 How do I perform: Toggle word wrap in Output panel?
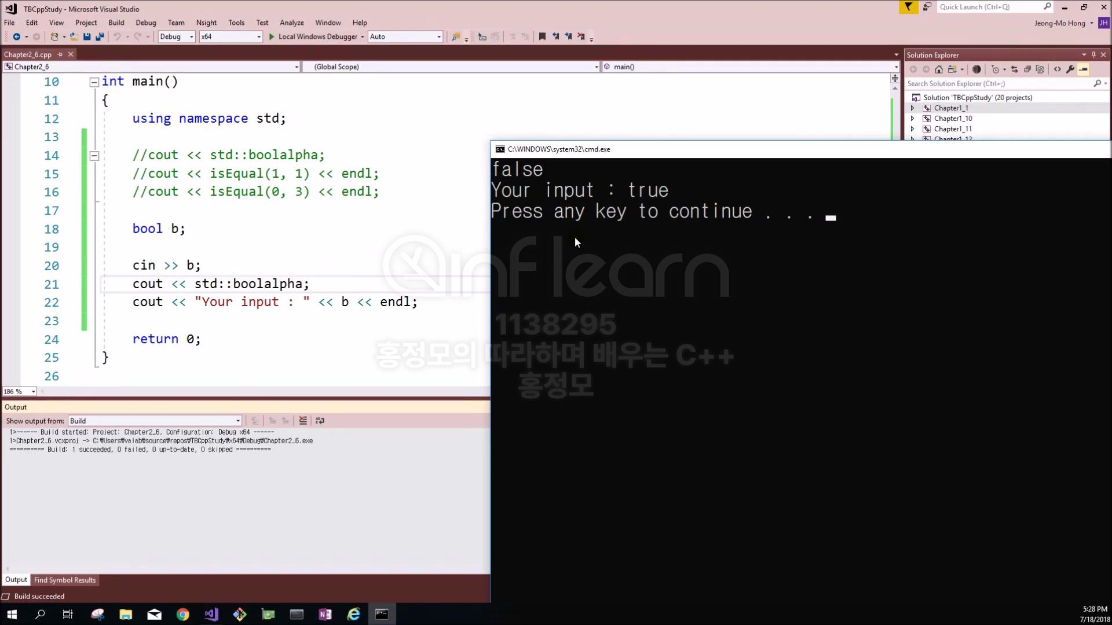[x=320, y=421]
